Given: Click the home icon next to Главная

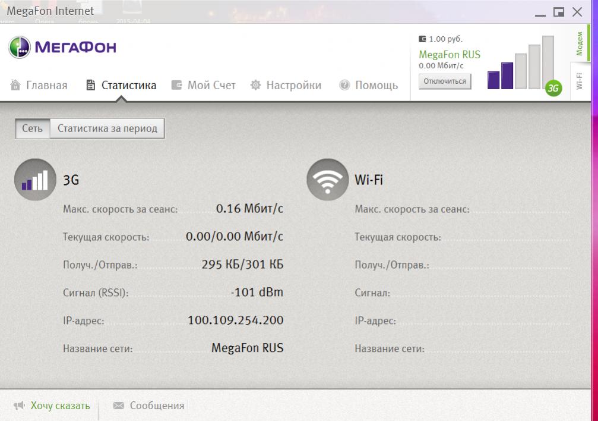Looking at the screenshot, I should click(15, 85).
